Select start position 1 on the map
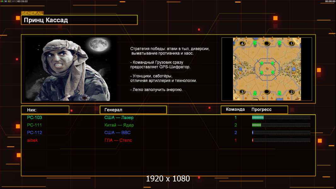This screenshot has height=189, width=336. pos(291,43)
